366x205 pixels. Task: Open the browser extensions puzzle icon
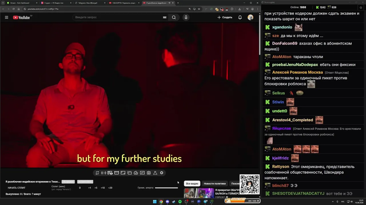(x=232, y=9)
